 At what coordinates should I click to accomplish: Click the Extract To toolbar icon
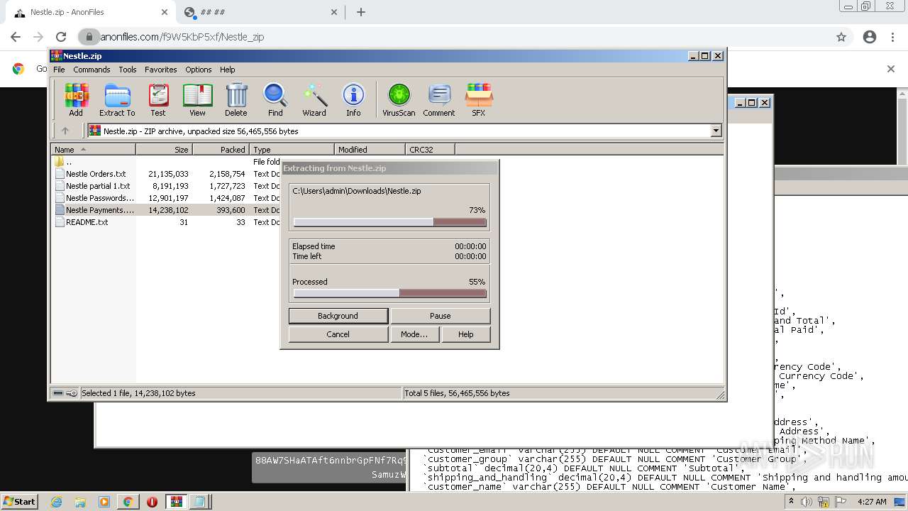117,99
